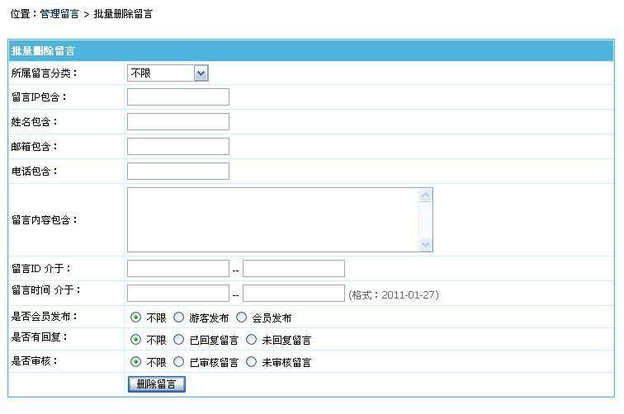Focus the 留言时间 end date field
Image resolution: width=624 pixels, height=414 pixels.
293,294
